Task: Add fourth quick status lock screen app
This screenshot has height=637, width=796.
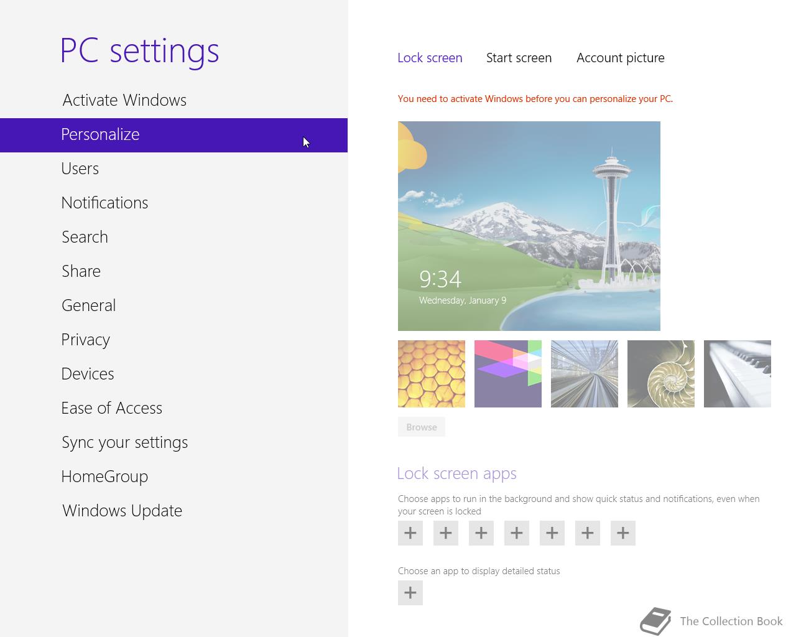Action: point(517,533)
